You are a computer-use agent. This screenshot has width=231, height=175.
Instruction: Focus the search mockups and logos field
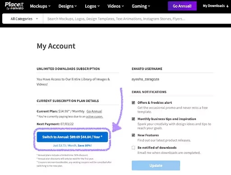click(137, 19)
